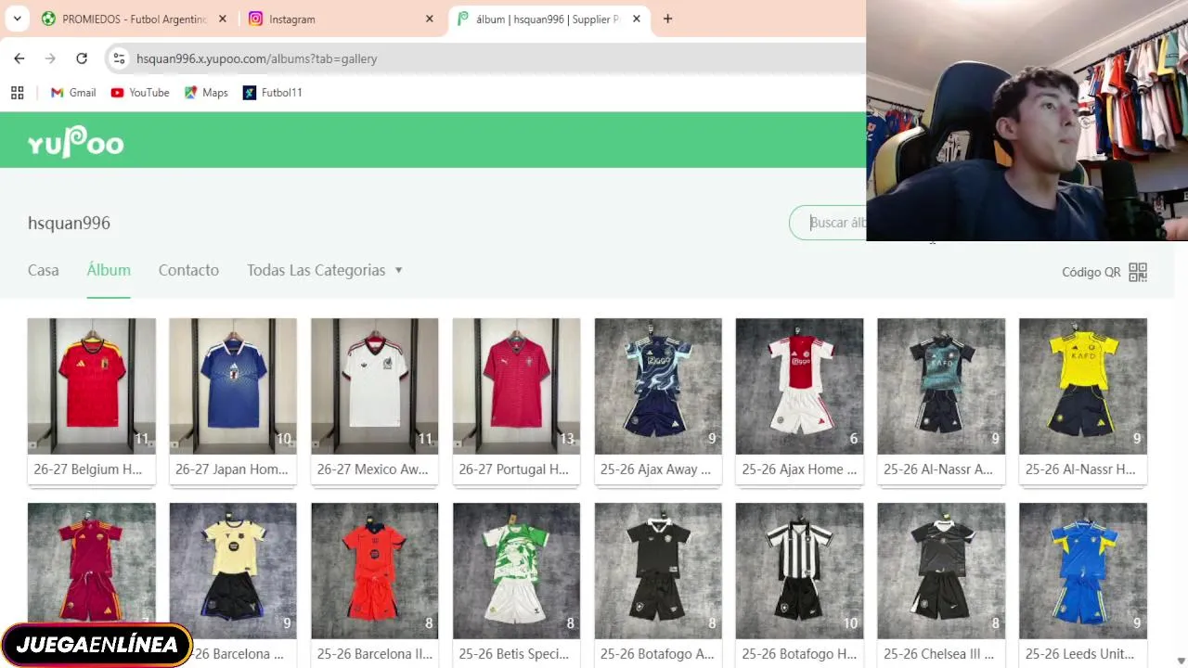Close the Instagram tab
This screenshot has height=668, width=1188.
point(429,19)
